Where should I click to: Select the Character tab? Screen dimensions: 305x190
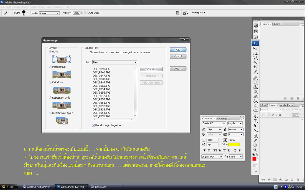click(x=207, y=118)
